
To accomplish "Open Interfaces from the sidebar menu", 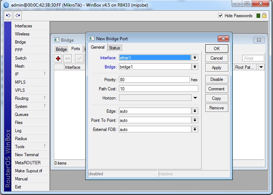I will [30, 26].
